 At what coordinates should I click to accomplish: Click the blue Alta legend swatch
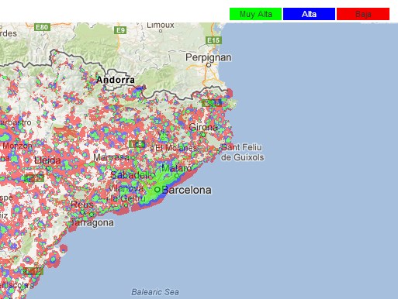click(309, 14)
